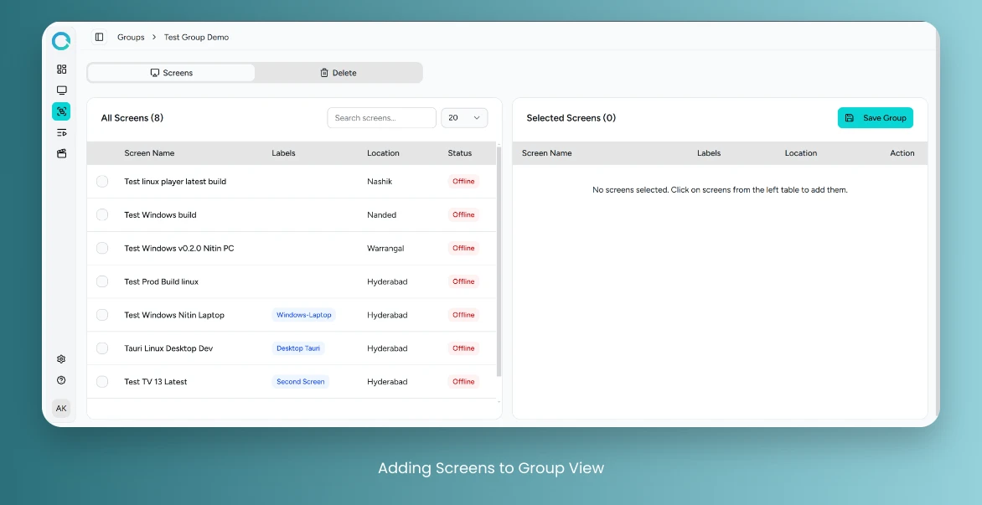Image resolution: width=982 pixels, height=505 pixels.
Task: Click the Second Screen label tag
Action: 301,382
